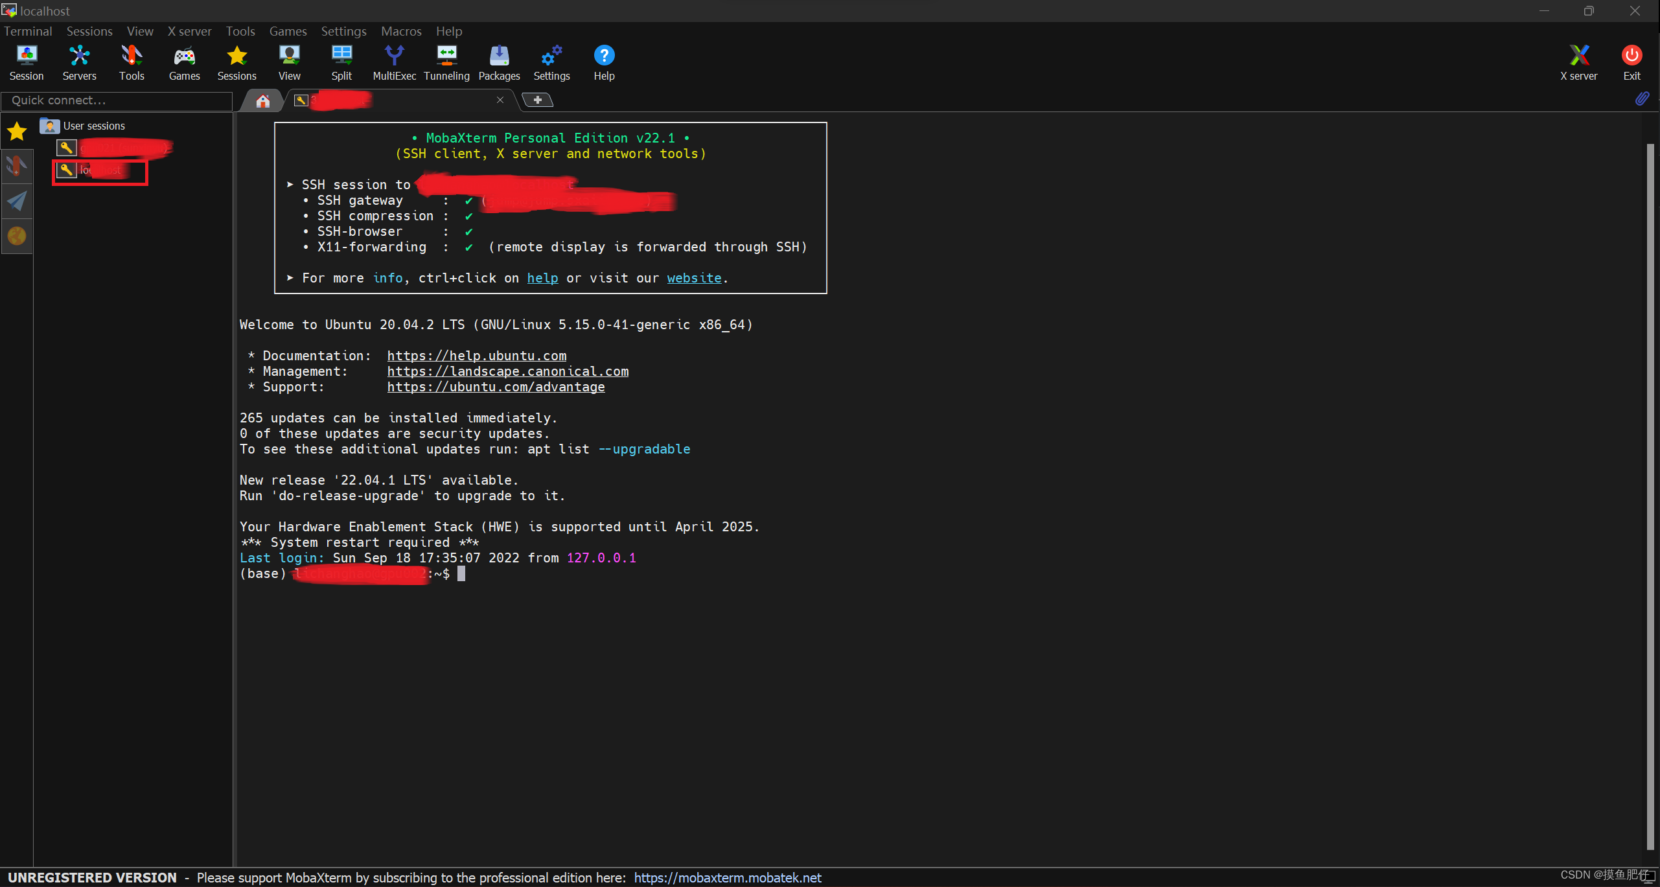The width and height of the screenshot is (1660, 887).
Task: Open the Tunneling configuration
Action: (x=446, y=62)
